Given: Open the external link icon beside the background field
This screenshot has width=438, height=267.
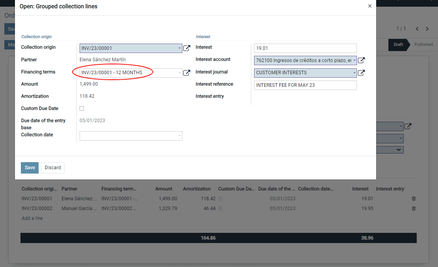Looking at the screenshot, I should pos(408,126).
